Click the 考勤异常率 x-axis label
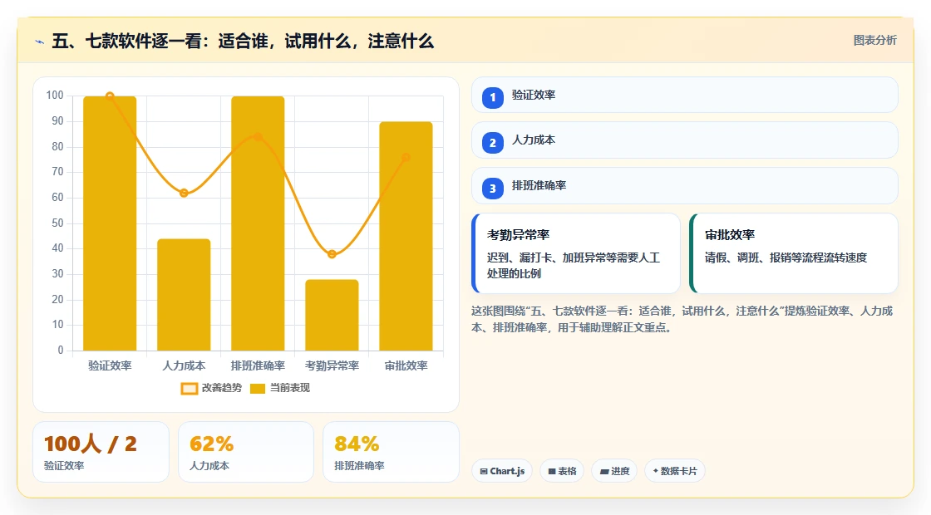Screen dimensions: 931x515 pos(332,366)
